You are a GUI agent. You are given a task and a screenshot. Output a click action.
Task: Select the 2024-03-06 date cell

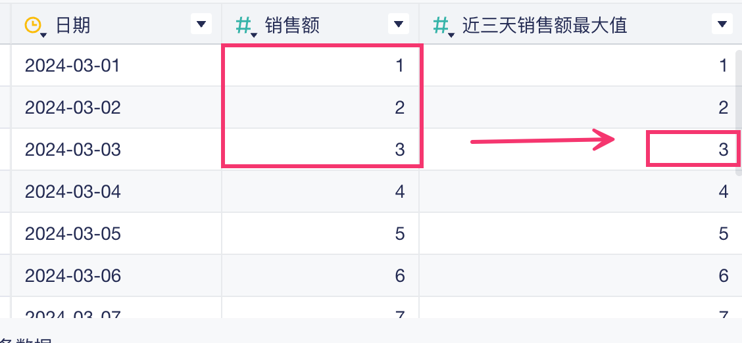coord(72,275)
